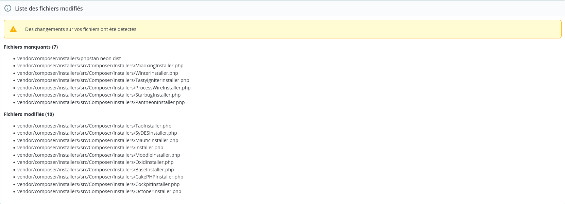
Task: Select the CockpitInstaller.php row
Action: point(99,184)
